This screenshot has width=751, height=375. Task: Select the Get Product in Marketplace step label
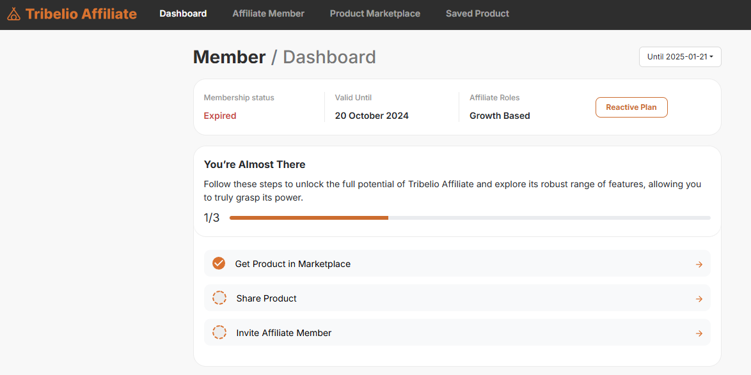point(292,264)
